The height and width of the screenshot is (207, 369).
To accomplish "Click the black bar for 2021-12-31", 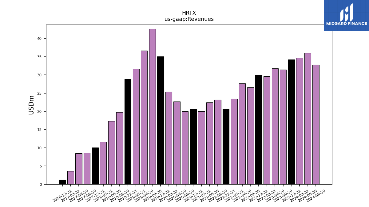I will pyautogui.click(x=226, y=147).
